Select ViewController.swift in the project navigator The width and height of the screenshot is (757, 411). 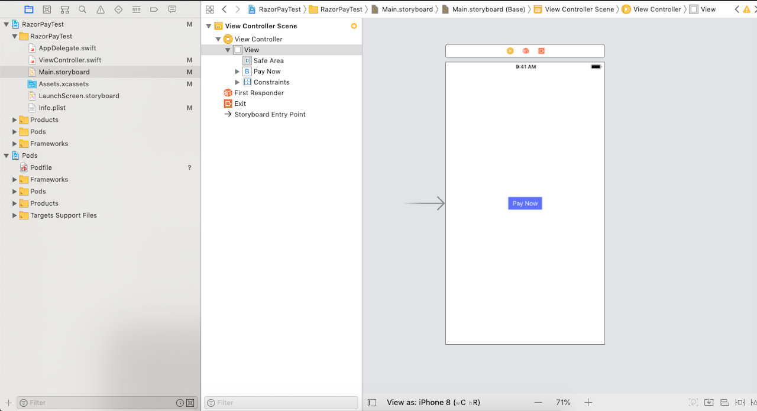(70, 60)
